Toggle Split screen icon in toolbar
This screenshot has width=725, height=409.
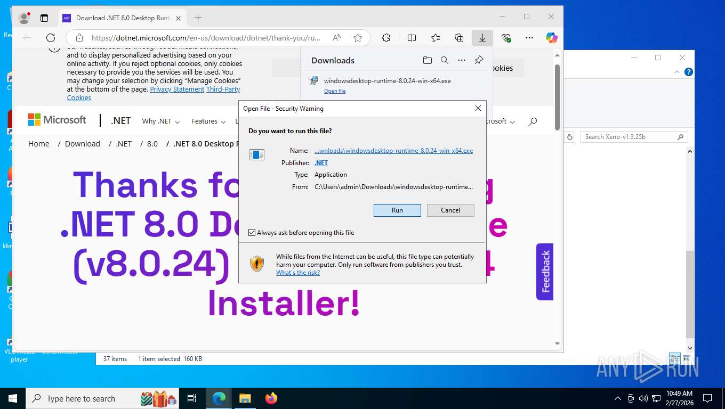[412, 38]
